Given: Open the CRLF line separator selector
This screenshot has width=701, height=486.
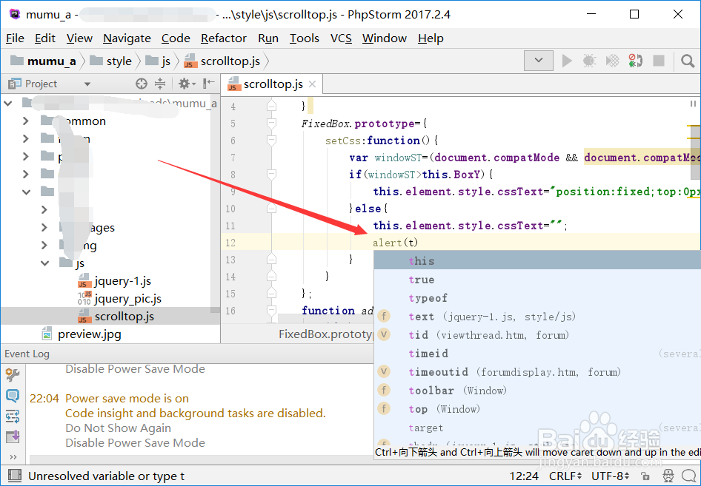Looking at the screenshot, I should (565, 476).
